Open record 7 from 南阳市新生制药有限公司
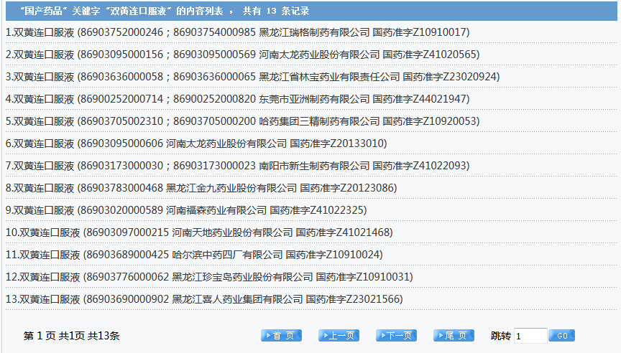The width and height of the screenshot is (621, 353). [238, 165]
